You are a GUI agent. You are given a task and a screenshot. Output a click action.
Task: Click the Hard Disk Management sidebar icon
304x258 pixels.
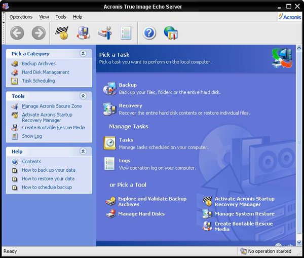click(x=15, y=72)
